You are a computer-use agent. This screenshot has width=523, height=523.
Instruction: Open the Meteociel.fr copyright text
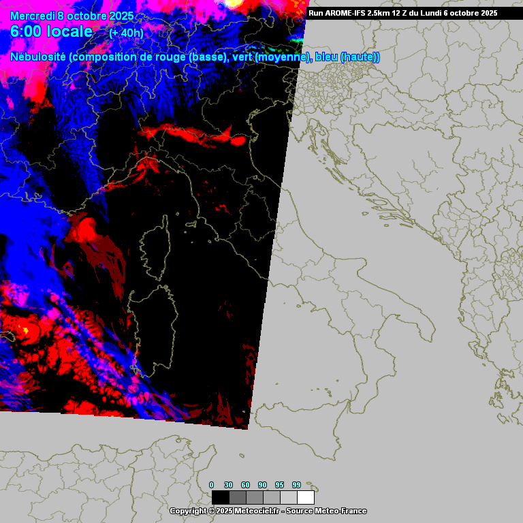tap(225, 511)
